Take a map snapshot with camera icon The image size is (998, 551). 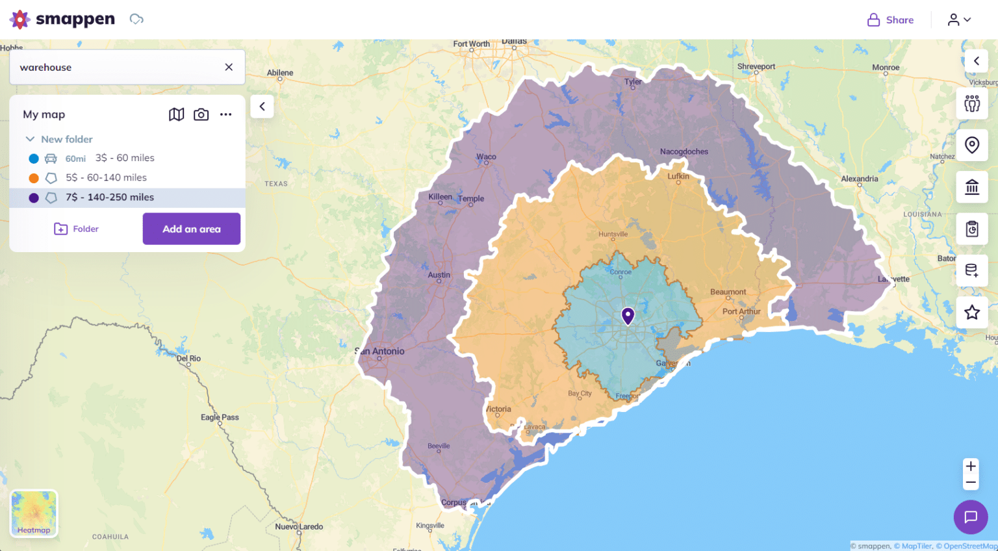point(201,114)
